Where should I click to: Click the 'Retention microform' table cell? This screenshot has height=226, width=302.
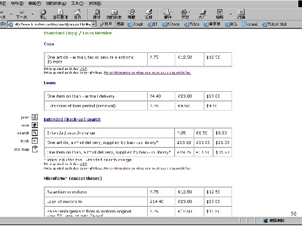tap(96, 192)
